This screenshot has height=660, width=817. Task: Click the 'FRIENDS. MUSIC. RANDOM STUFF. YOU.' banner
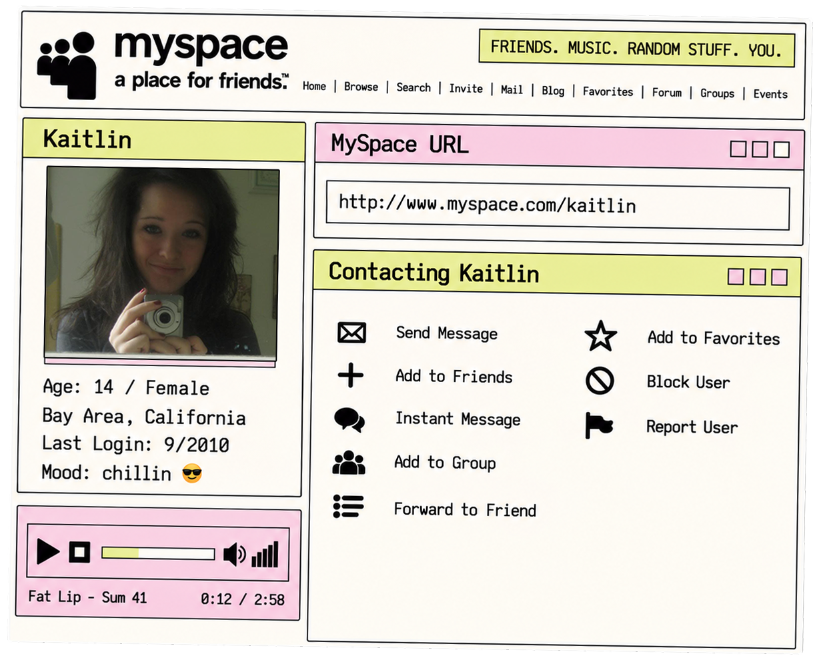coord(637,48)
